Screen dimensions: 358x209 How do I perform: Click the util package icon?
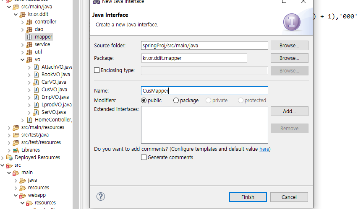click(29, 52)
